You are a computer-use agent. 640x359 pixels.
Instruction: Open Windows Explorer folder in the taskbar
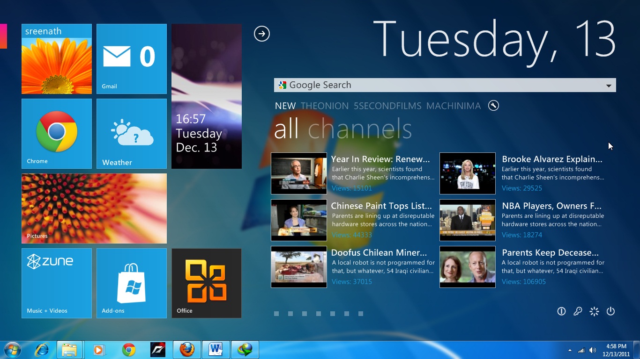(x=70, y=350)
